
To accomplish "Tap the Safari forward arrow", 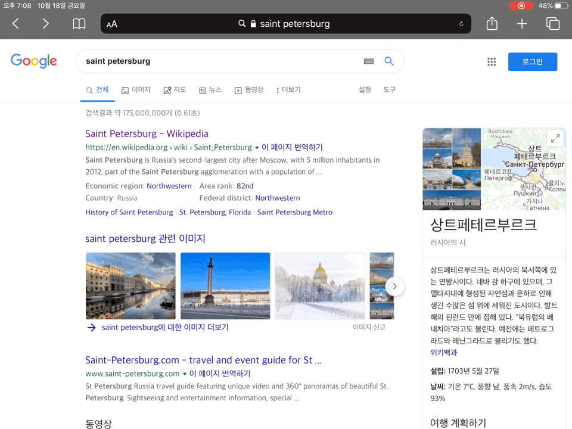I will [x=45, y=24].
